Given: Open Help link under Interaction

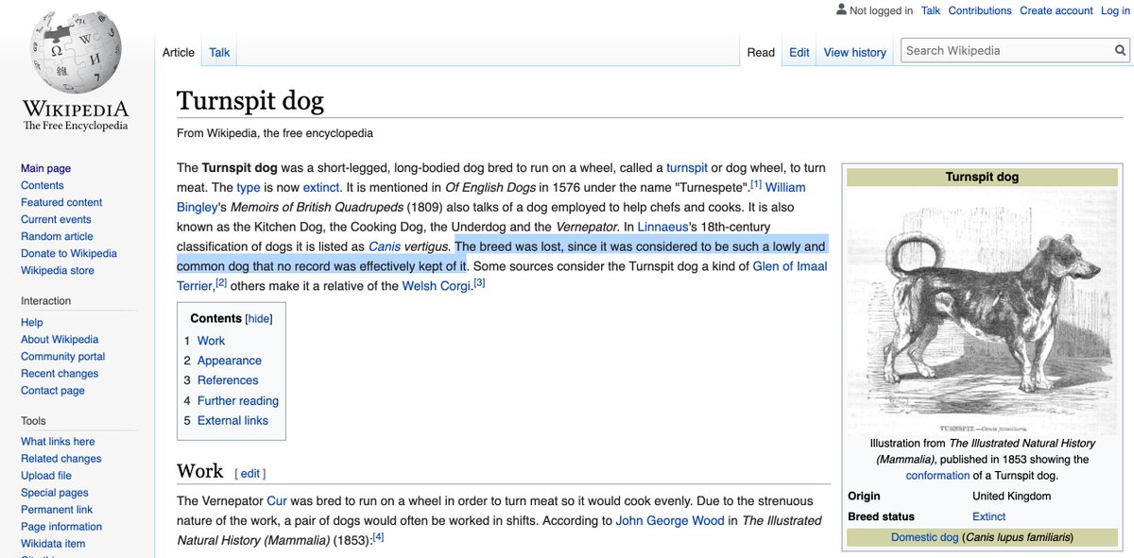Looking at the screenshot, I should (x=32, y=322).
